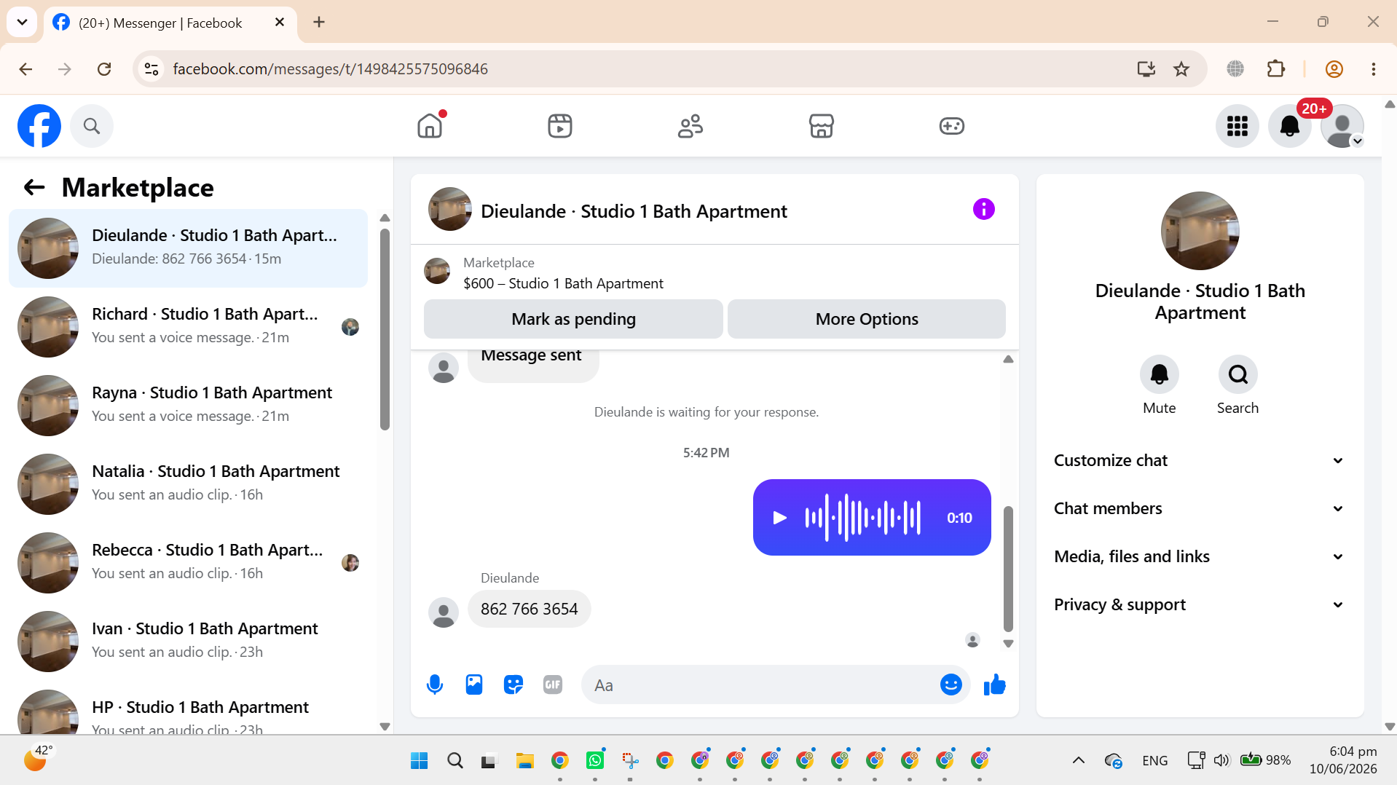
Task: Expand Chat members section
Action: coord(1200,508)
